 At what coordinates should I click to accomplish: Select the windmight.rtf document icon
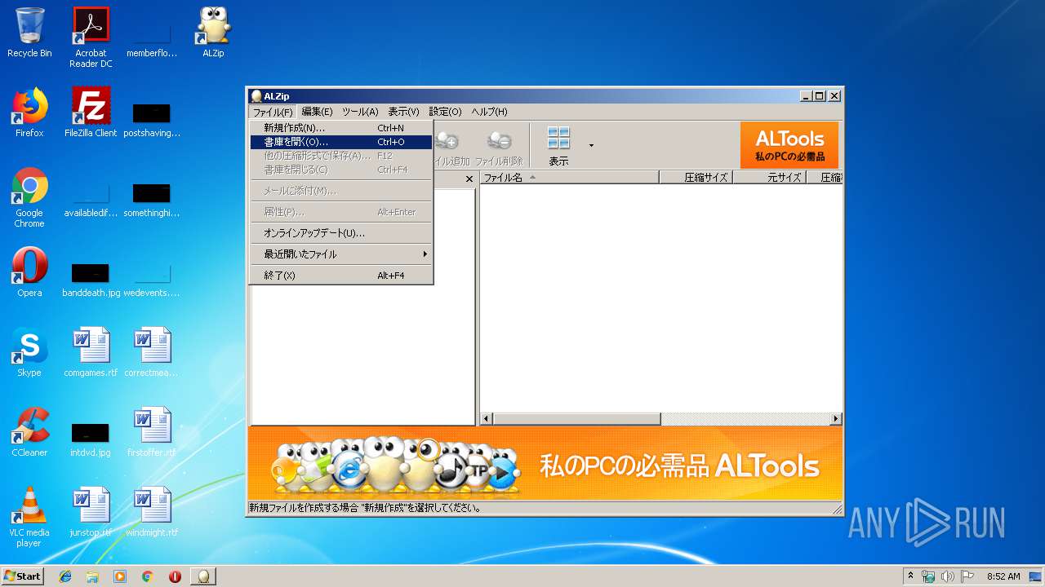pos(152,512)
